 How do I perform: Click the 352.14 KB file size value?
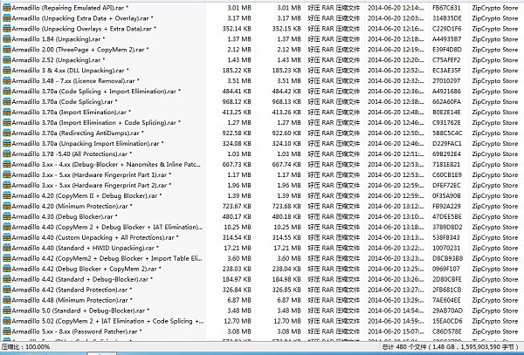[237, 29]
